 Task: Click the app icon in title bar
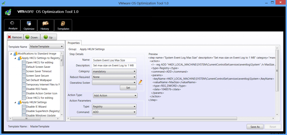(3, 3)
